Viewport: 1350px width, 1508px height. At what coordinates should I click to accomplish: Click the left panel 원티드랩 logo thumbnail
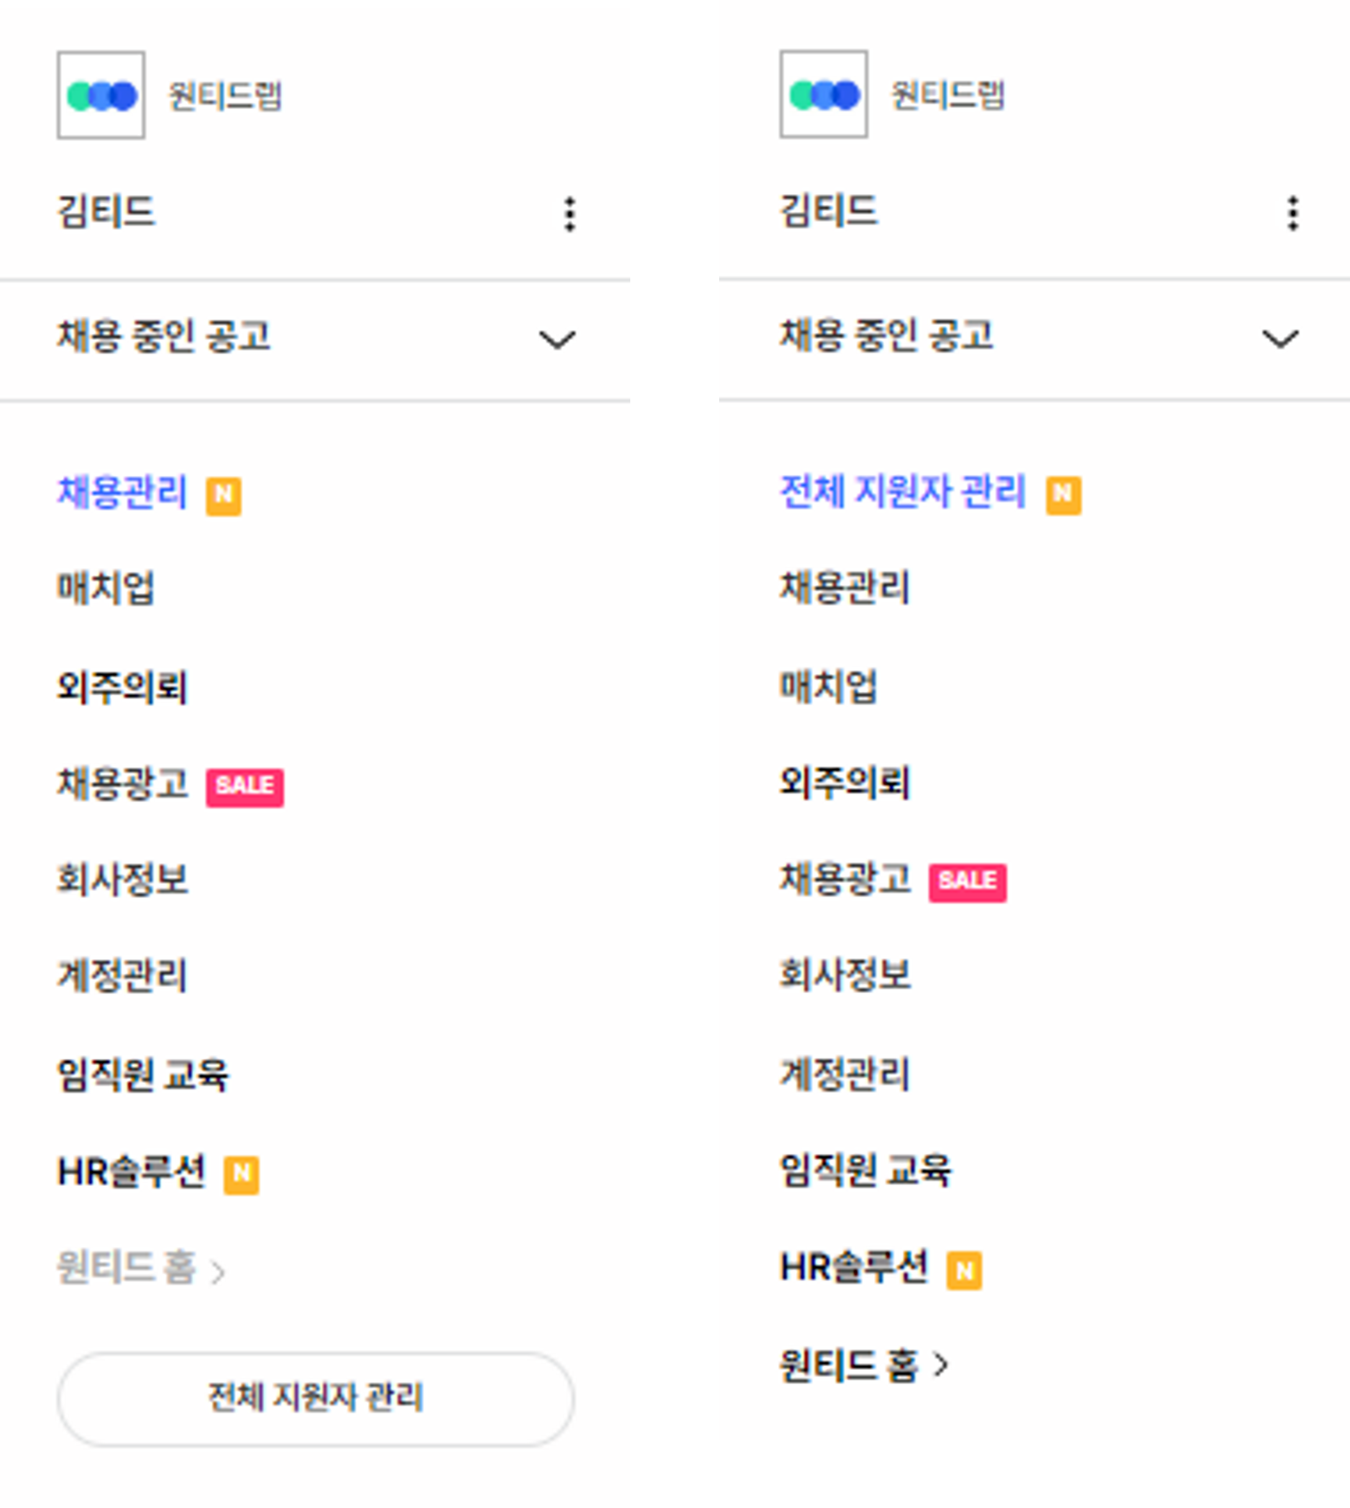click(x=101, y=95)
